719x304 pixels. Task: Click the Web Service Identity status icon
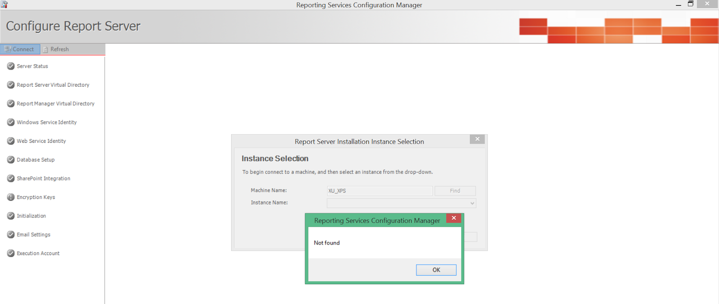click(11, 141)
